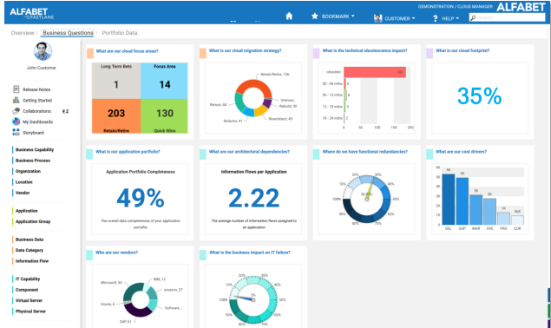Open Application in sidebar

26,211
